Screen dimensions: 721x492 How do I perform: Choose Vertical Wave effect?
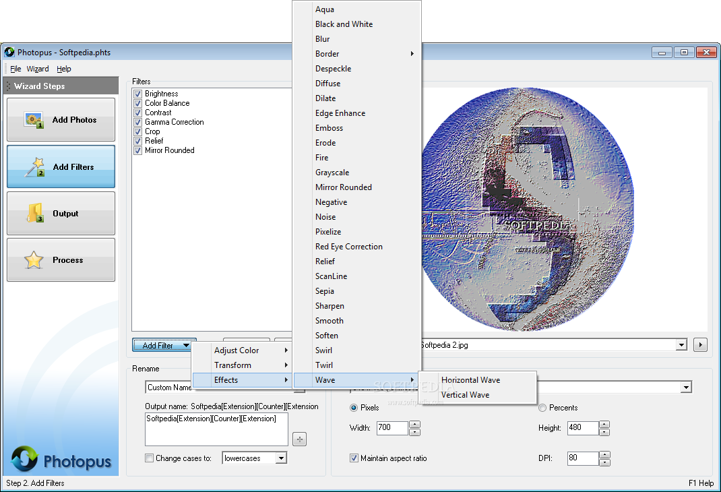pos(477,394)
